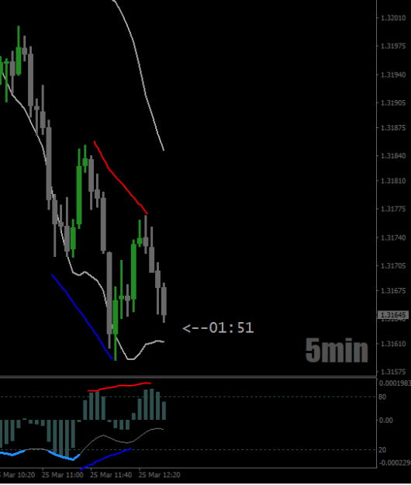The image size is (411, 485).
Task: Click the current price tag 1.31645
Action: click(393, 315)
